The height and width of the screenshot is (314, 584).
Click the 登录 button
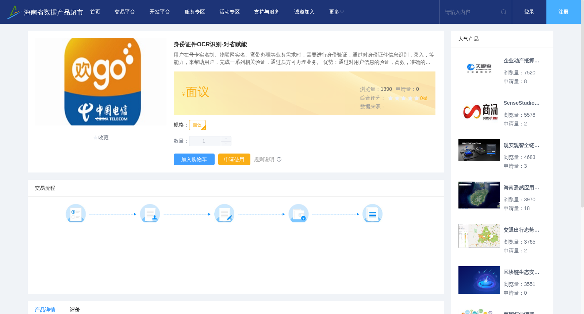click(x=529, y=12)
